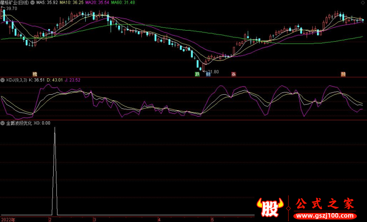Click the '预' event marker icon
367x222 pixels.
point(343,74)
